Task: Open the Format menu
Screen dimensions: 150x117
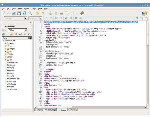Action: click(x=27, y=9)
